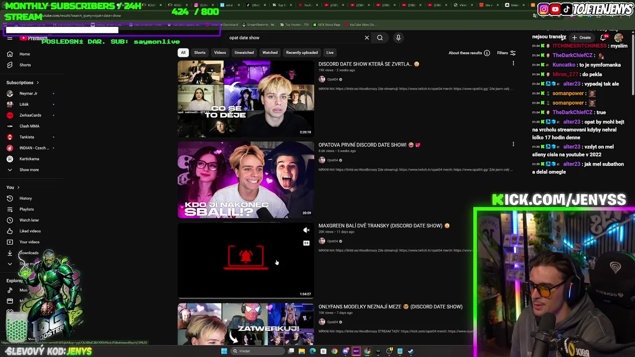Open YouTube notifications bell
This screenshot has width=635, height=357.
604,38
